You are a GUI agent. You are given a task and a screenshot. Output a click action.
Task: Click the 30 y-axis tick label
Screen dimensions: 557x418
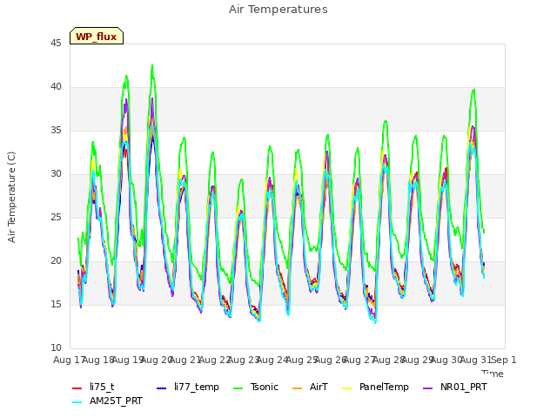click(x=56, y=174)
